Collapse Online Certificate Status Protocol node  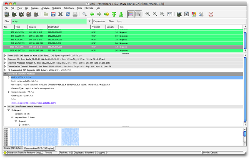[5, 107]
